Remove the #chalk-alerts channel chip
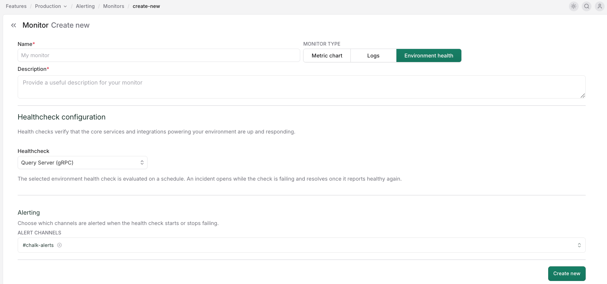 point(59,245)
